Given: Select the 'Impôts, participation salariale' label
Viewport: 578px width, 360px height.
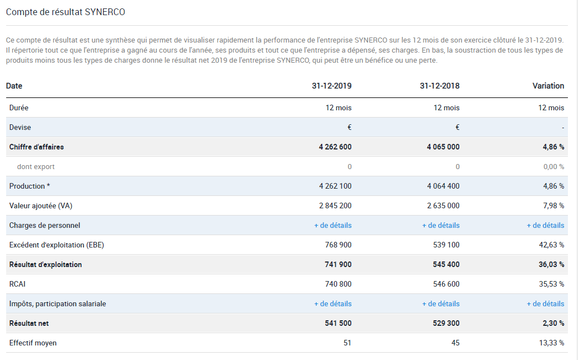Looking at the screenshot, I should click(58, 304).
